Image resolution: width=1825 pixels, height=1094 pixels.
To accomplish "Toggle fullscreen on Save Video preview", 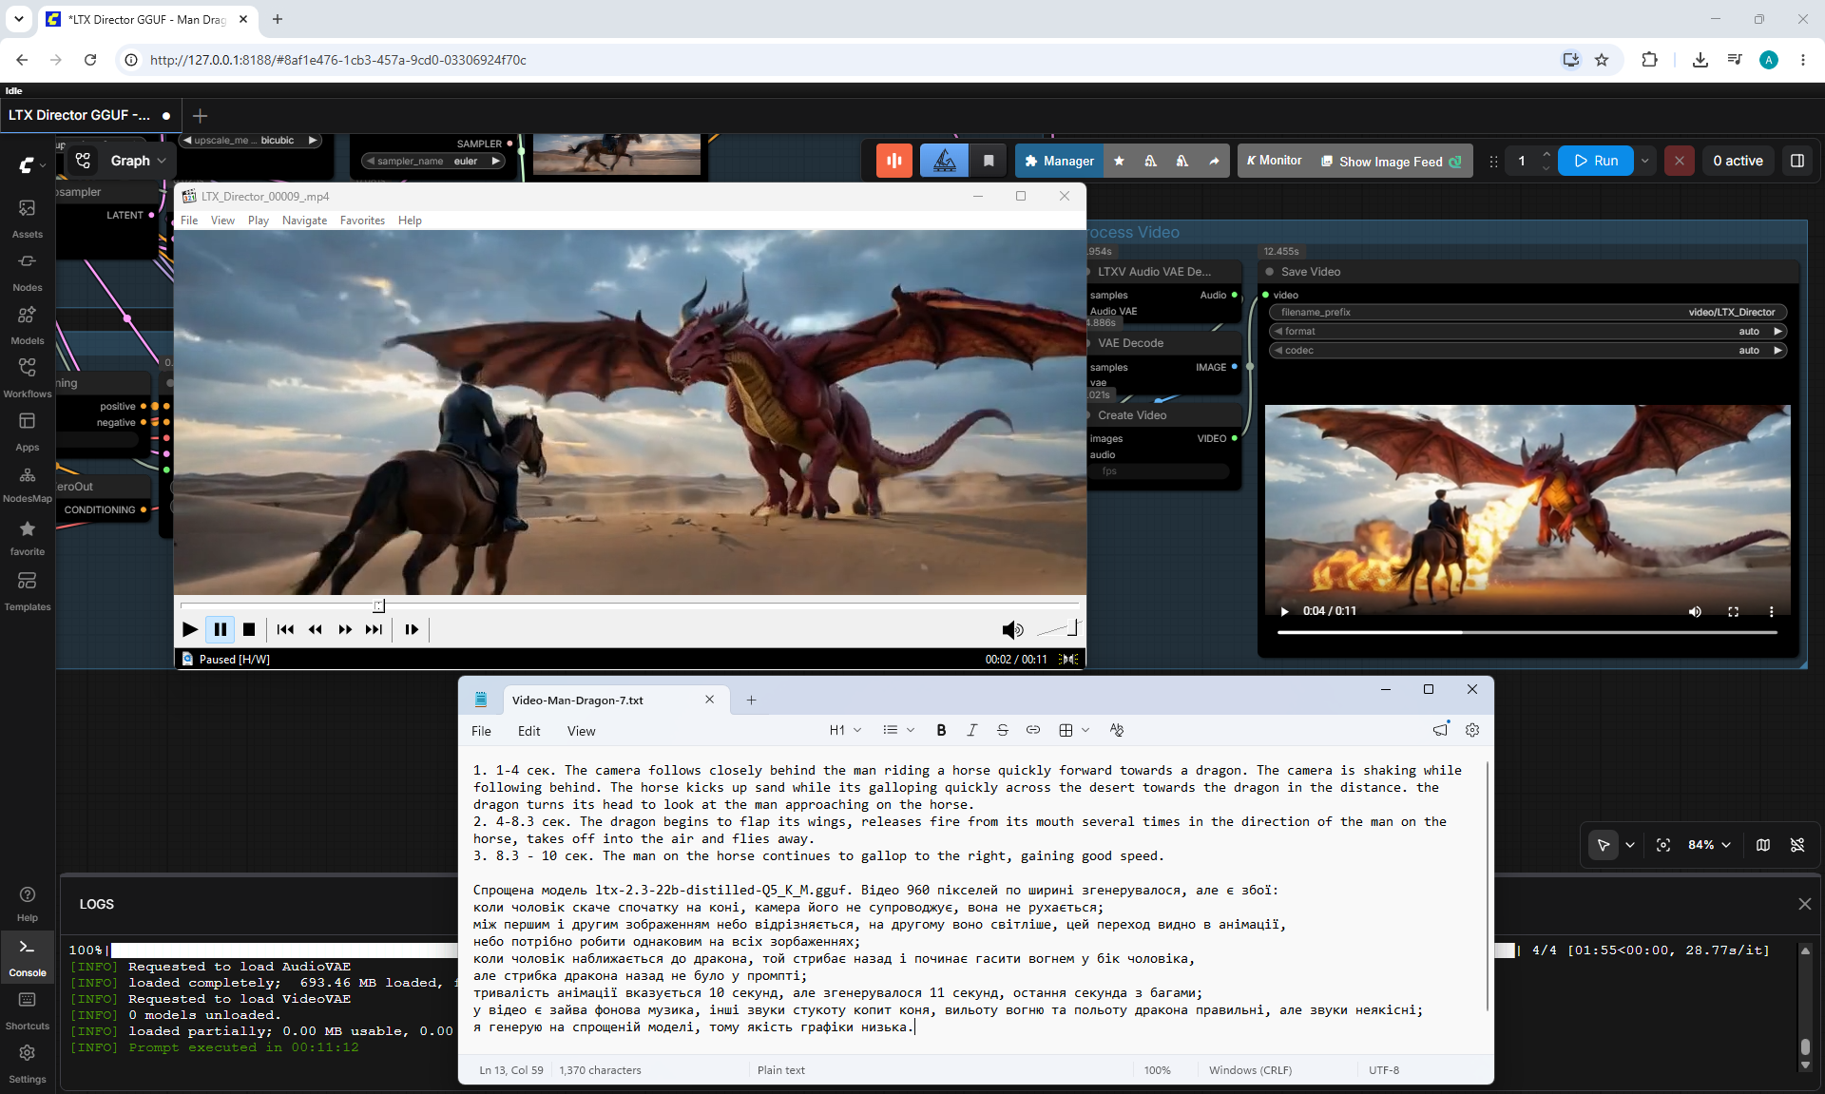I will point(1733,611).
